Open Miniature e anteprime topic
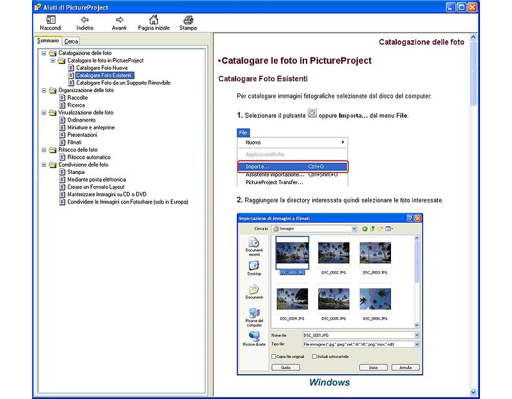 (x=91, y=127)
